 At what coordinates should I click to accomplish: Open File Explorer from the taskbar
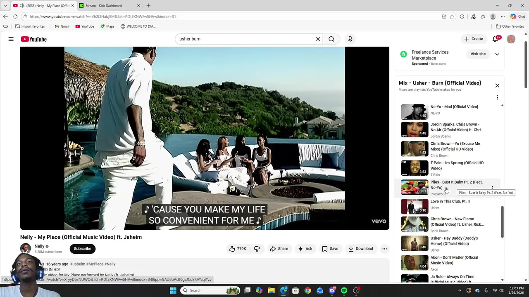271,290
